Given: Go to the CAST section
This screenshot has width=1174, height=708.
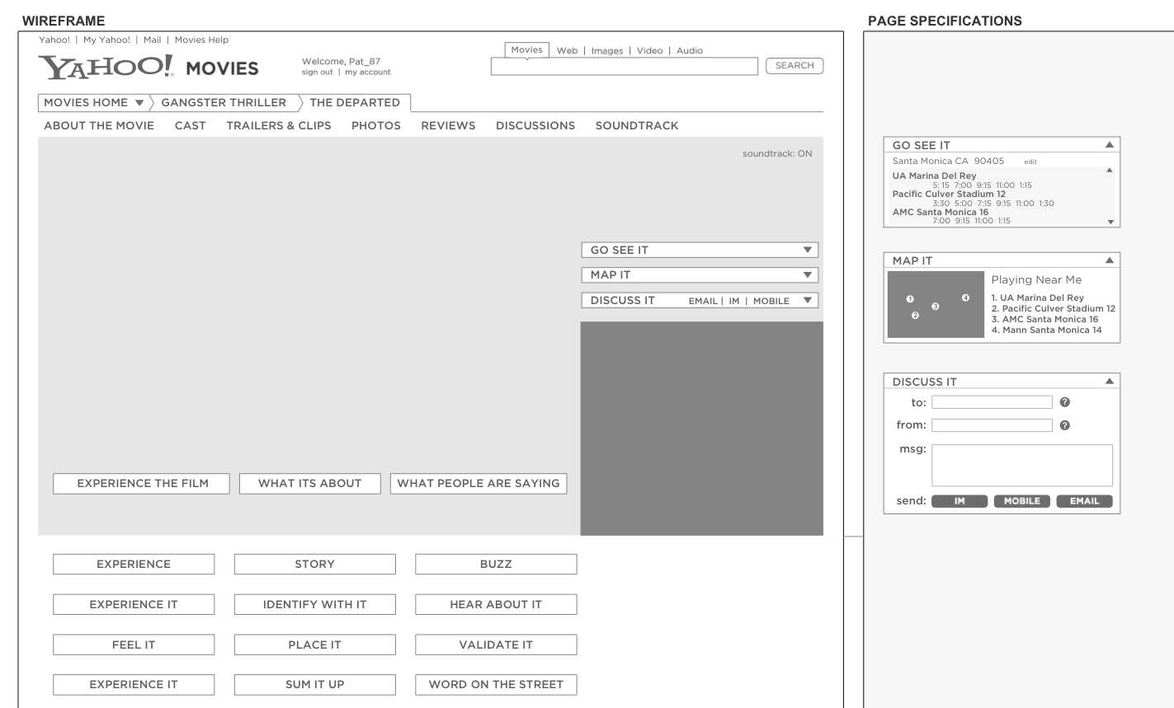Looking at the screenshot, I should click(191, 126).
